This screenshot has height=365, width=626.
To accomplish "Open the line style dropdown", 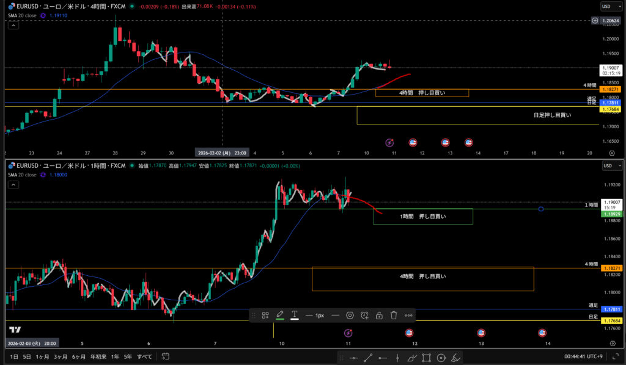I will pyautogui.click(x=335, y=316).
